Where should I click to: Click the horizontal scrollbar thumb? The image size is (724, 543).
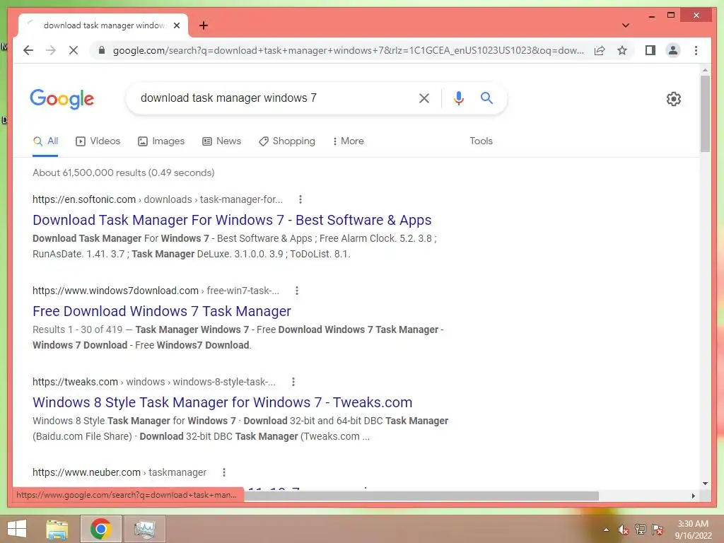tap(421, 496)
